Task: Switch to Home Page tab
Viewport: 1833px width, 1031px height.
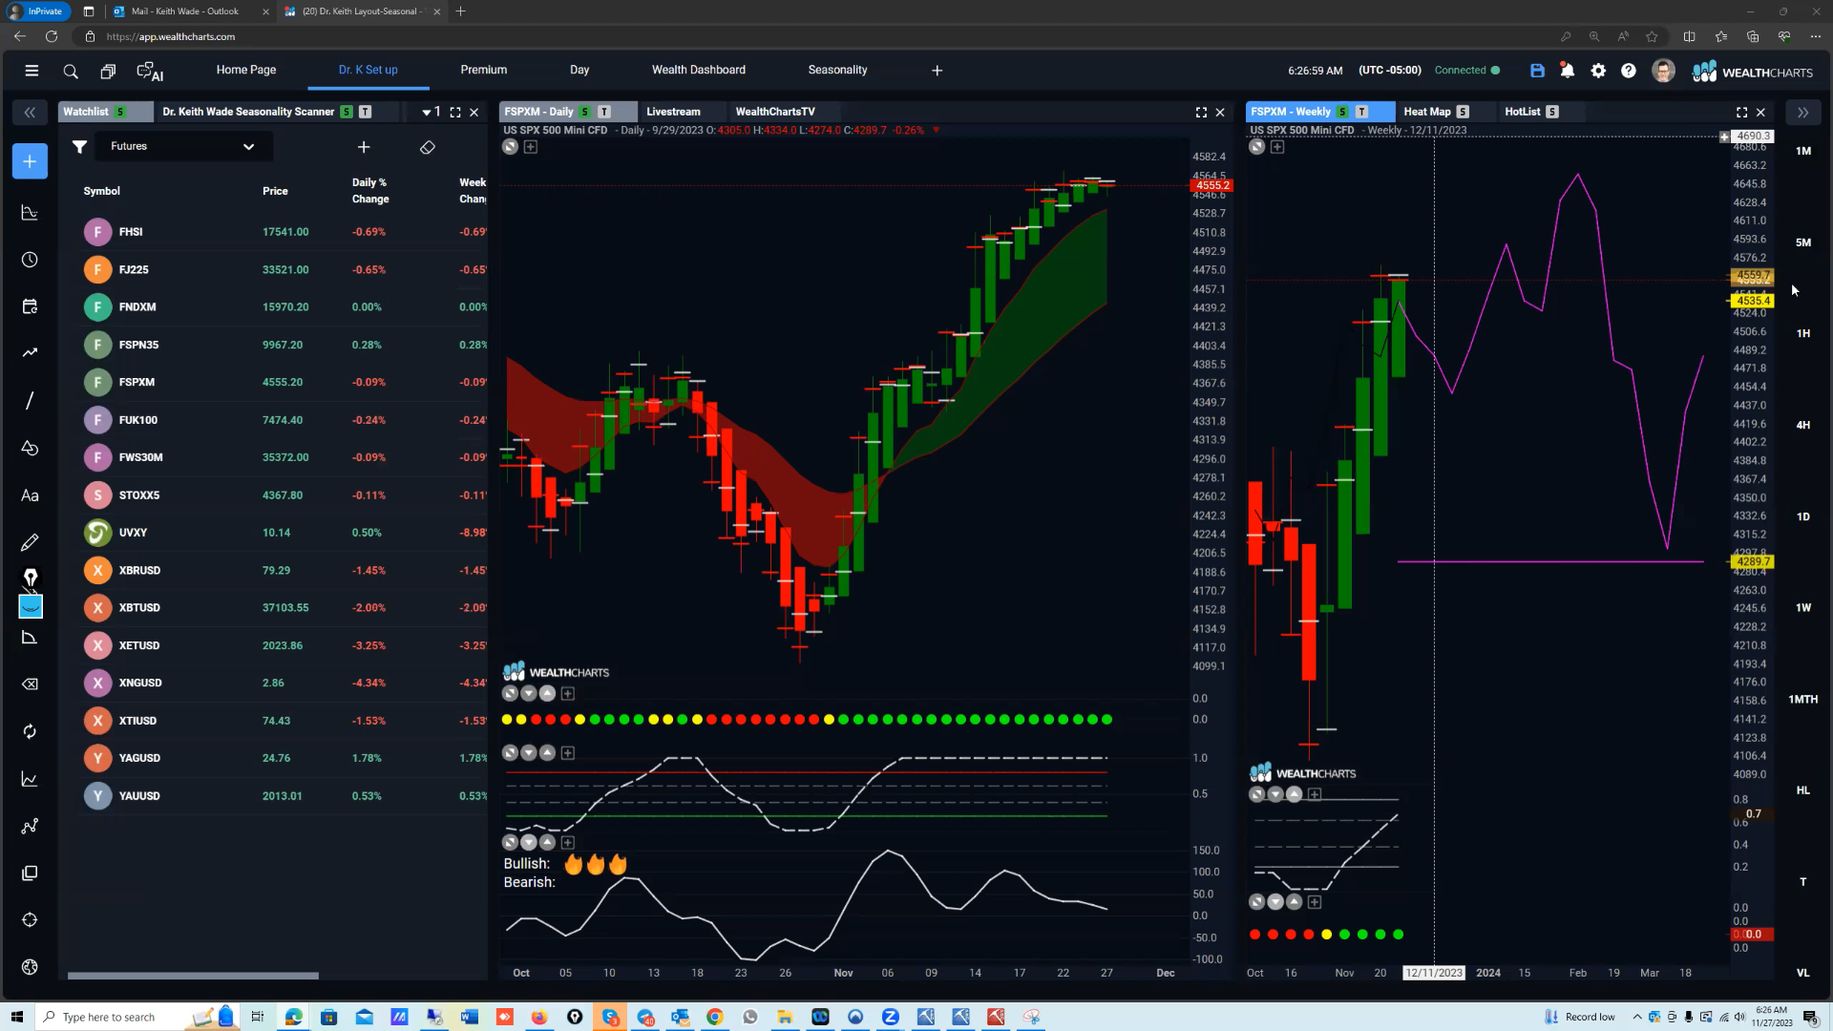Action: [246, 71]
